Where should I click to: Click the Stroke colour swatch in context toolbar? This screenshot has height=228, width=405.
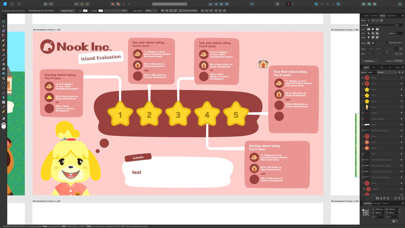(100, 10)
